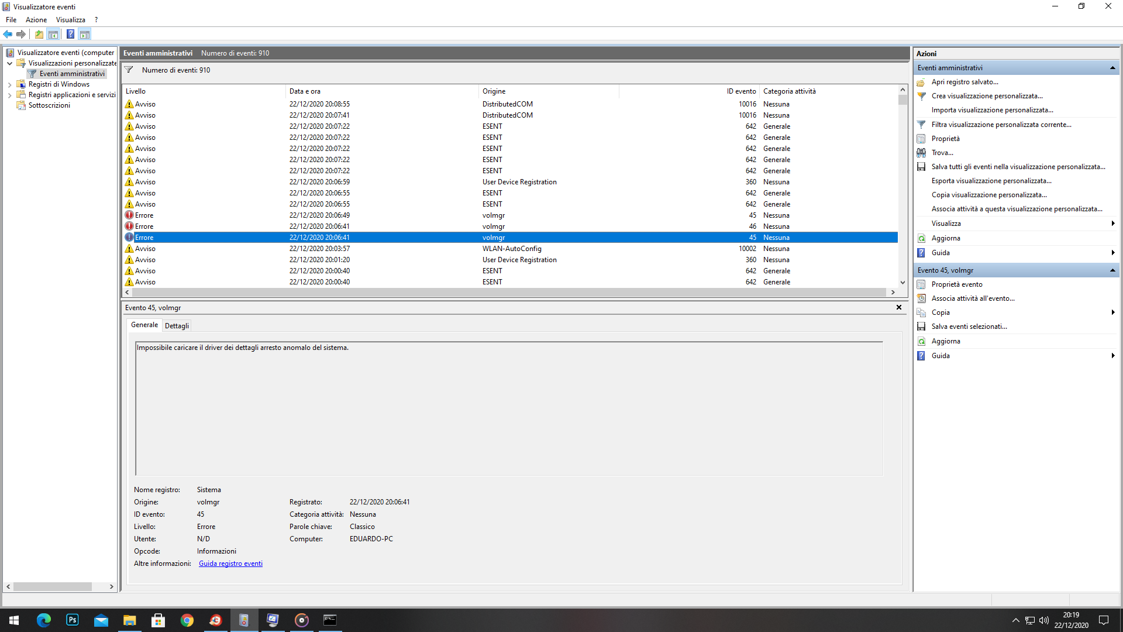This screenshot has width=1123, height=632.
Task: Click the Up one level folder icon
Action: point(39,34)
